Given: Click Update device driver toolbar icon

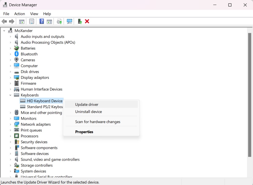Looking at the screenshot, I should pos(59,21).
